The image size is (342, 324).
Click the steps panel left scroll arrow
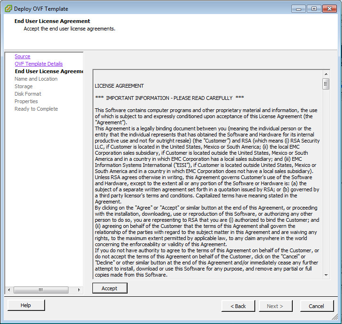pos(9,290)
